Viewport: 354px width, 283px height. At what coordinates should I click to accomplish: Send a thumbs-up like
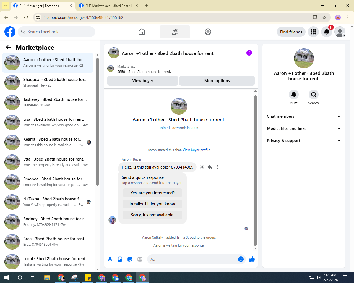coord(252,259)
